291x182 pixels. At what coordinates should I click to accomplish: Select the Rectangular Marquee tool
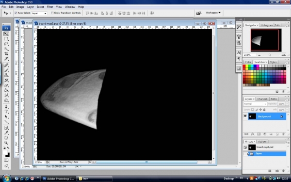[6, 39]
